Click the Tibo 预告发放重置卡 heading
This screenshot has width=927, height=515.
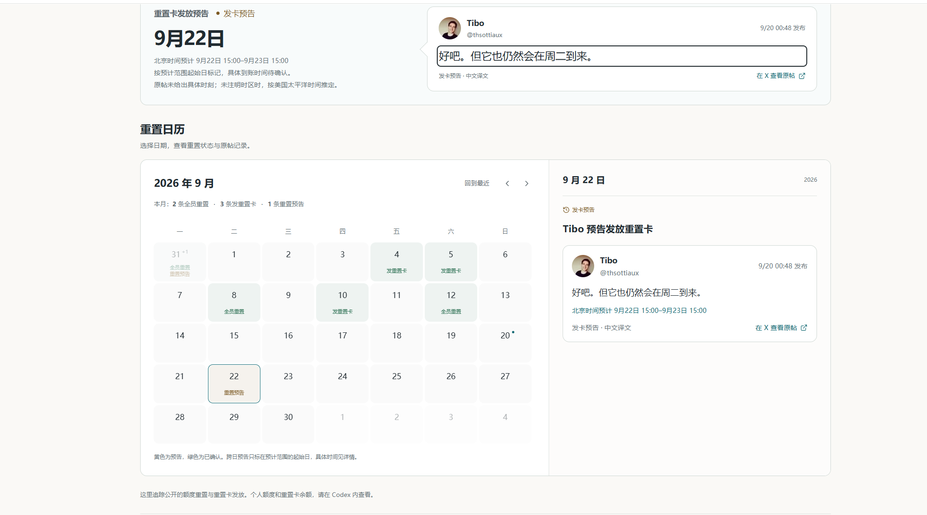point(608,229)
